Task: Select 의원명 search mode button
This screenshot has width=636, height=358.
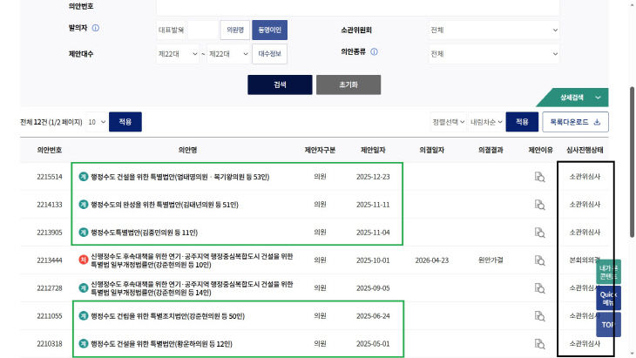Action: [x=235, y=30]
